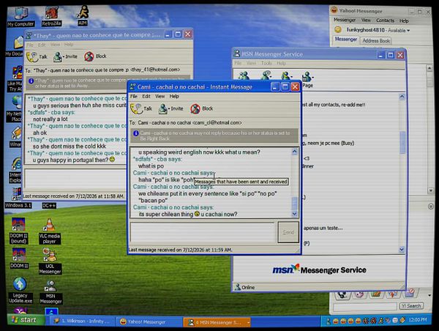
Task: Open Edit menu in Cami chat window
Action: click(146, 97)
